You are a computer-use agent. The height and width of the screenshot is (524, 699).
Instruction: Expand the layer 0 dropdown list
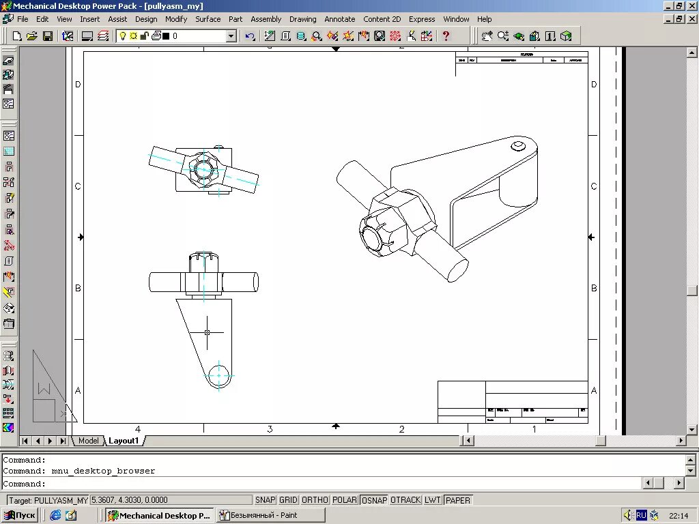pos(231,36)
